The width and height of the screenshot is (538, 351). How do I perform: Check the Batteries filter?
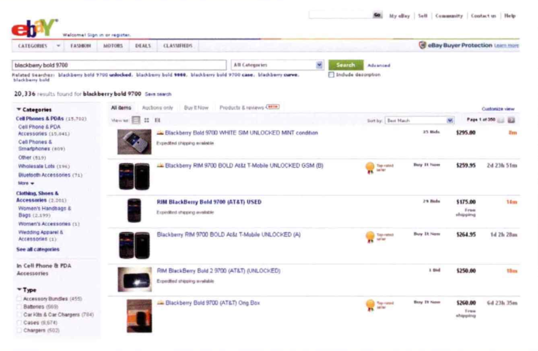point(19,307)
